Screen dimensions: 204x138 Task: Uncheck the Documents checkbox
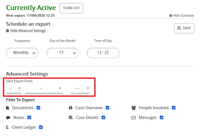tap(38, 108)
